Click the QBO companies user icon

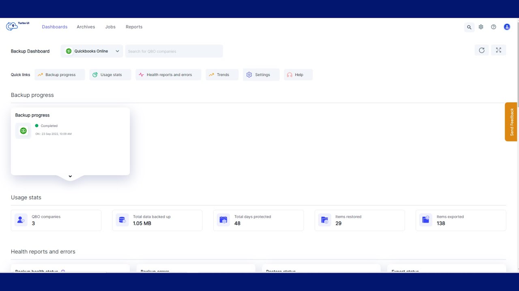pos(21,220)
